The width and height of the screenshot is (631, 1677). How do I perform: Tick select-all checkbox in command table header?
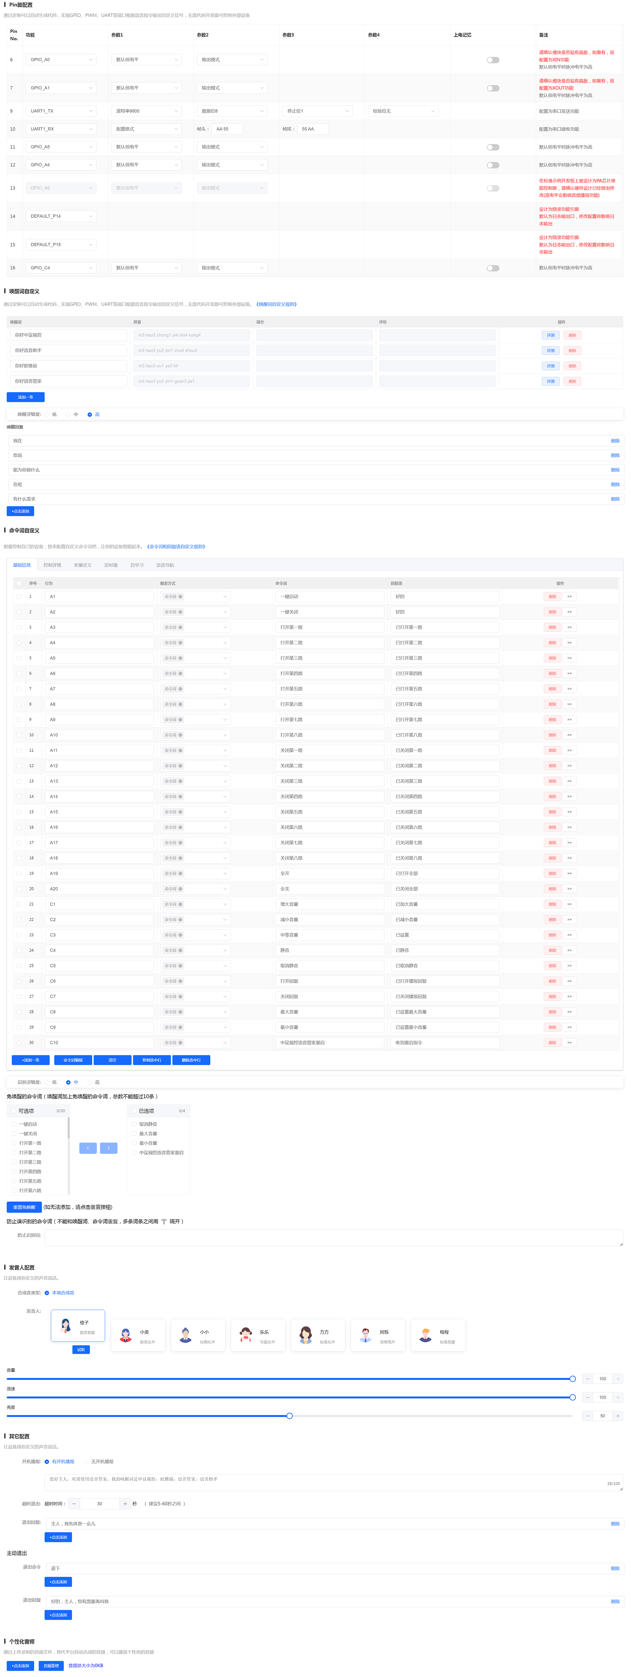[x=19, y=583]
